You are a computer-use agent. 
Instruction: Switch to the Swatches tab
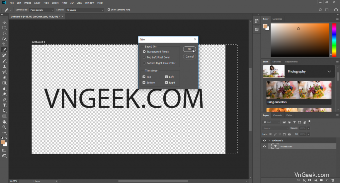[x=277, y=19]
